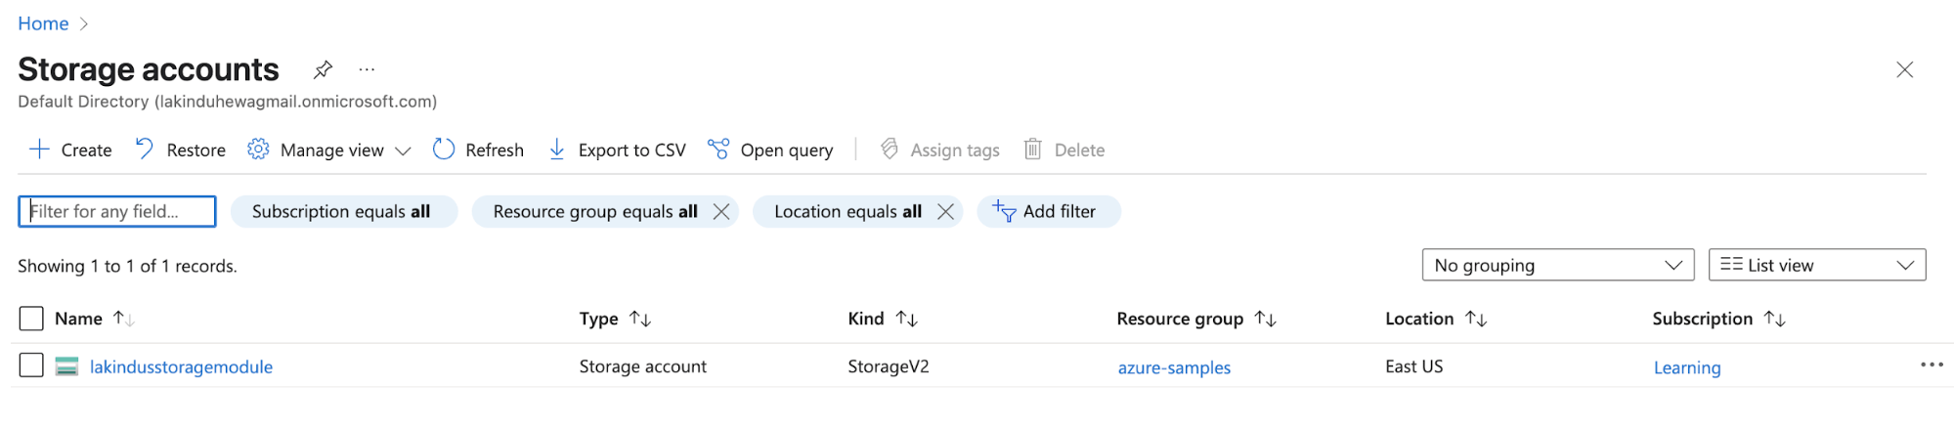
Task: Remove the Location filter with X
Action: point(945,211)
